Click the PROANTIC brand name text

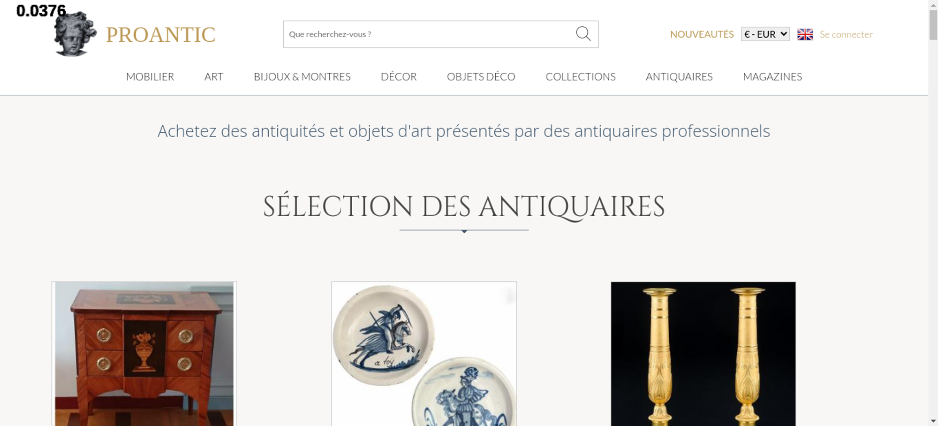(x=160, y=35)
